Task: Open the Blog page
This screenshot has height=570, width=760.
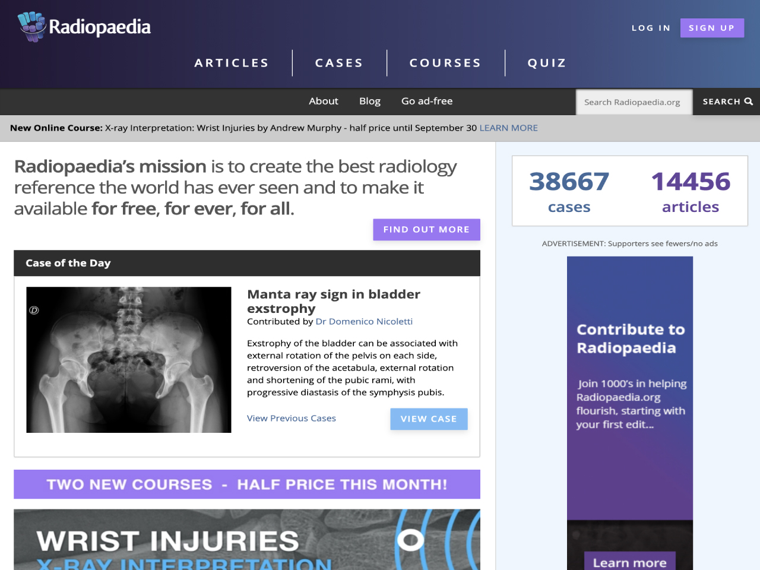Action: point(370,101)
